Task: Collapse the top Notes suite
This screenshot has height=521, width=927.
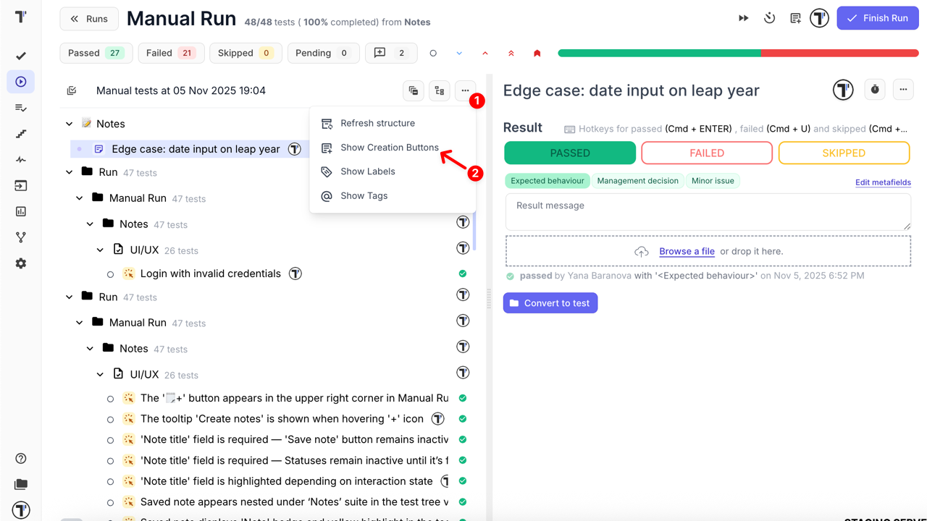Action: (x=70, y=124)
